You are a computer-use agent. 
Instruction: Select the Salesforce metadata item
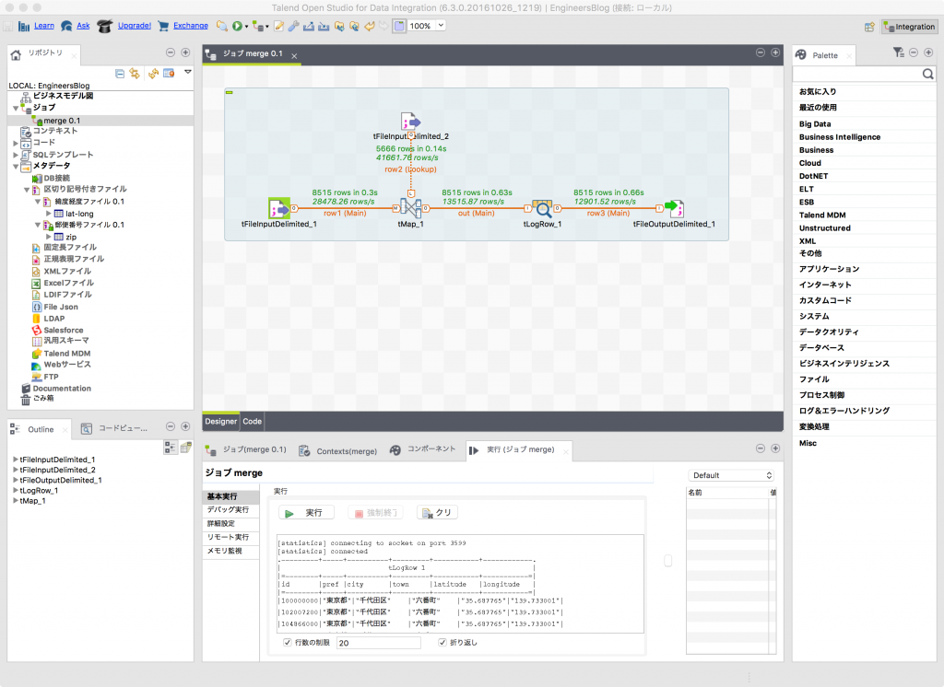click(x=64, y=331)
